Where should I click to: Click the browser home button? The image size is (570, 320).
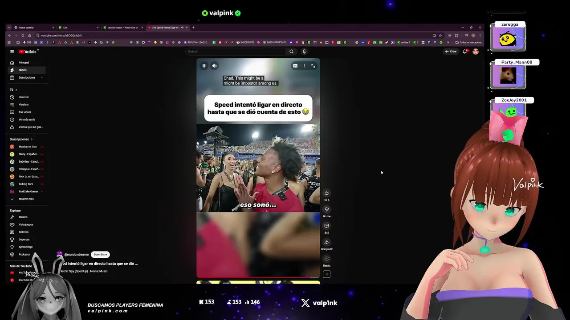tap(29, 36)
